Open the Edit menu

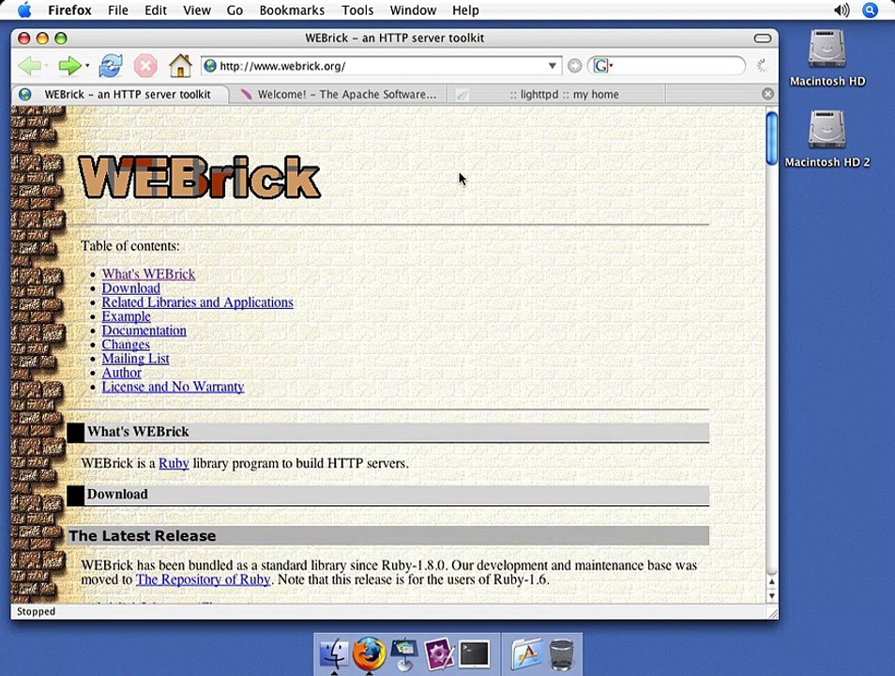tap(155, 10)
